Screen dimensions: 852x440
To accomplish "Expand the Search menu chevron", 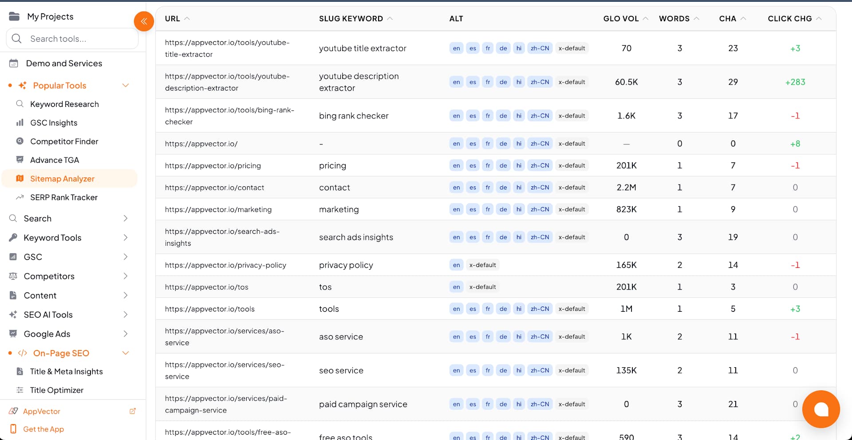I will (x=126, y=218).
